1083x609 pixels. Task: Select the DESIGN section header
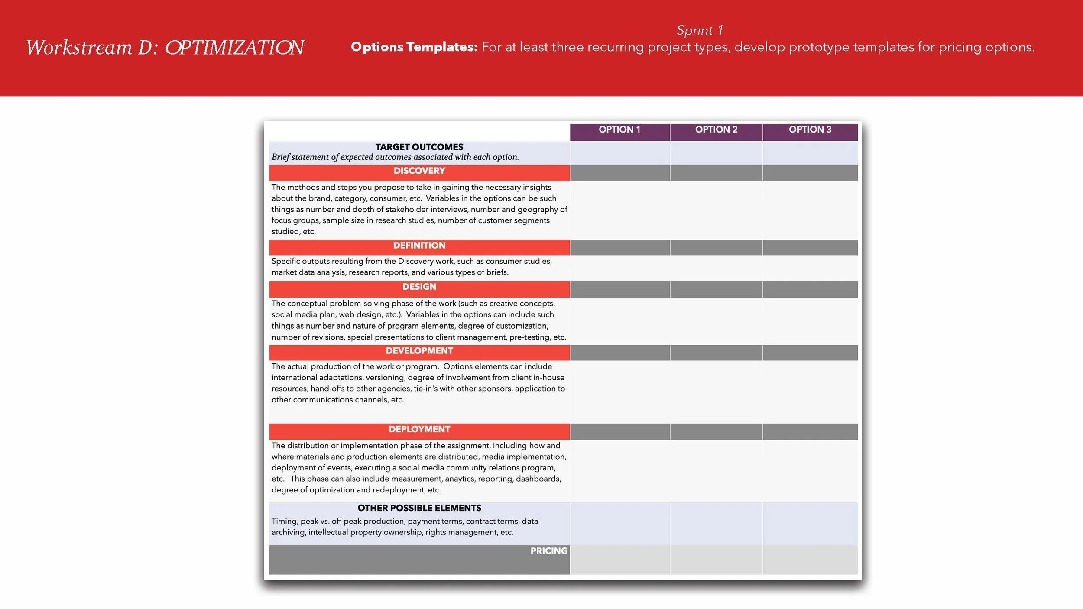[419, 287]
